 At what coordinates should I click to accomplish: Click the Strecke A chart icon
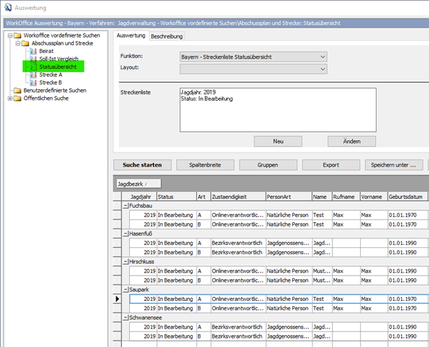(x=33, y=74)
